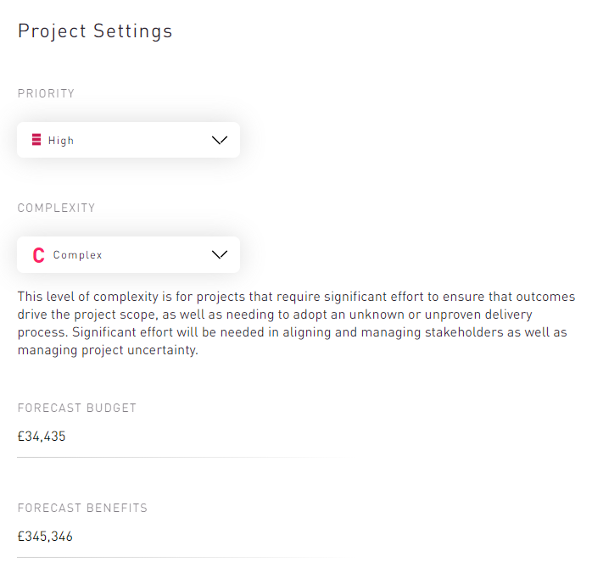Expand the Complexity dropdown chevron
Viewport: 592px width, 573px height.
pos(220,254)
